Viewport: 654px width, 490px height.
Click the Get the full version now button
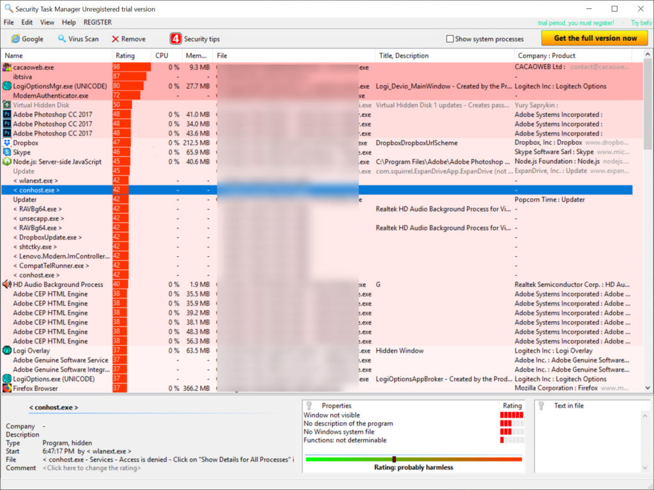[x=595, y=38]
